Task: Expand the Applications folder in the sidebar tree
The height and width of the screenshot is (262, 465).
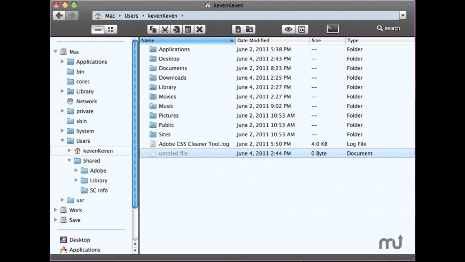Action: pos(63,61)
